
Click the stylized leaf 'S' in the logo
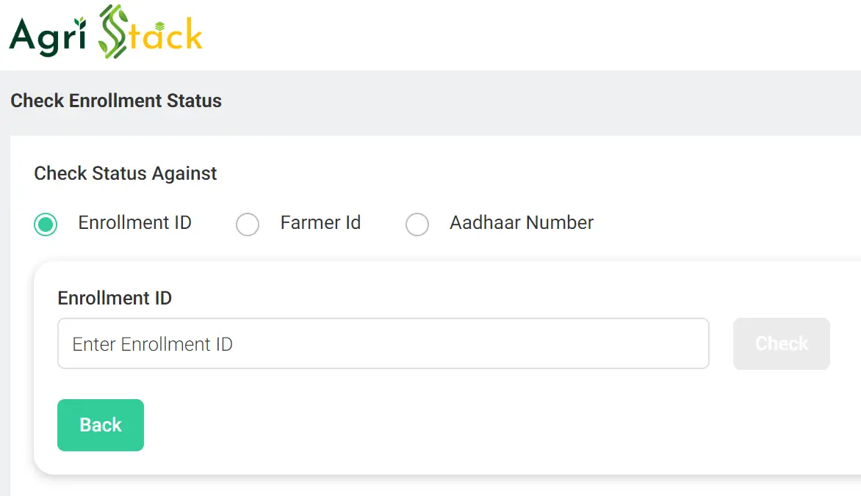coord(114,31)
